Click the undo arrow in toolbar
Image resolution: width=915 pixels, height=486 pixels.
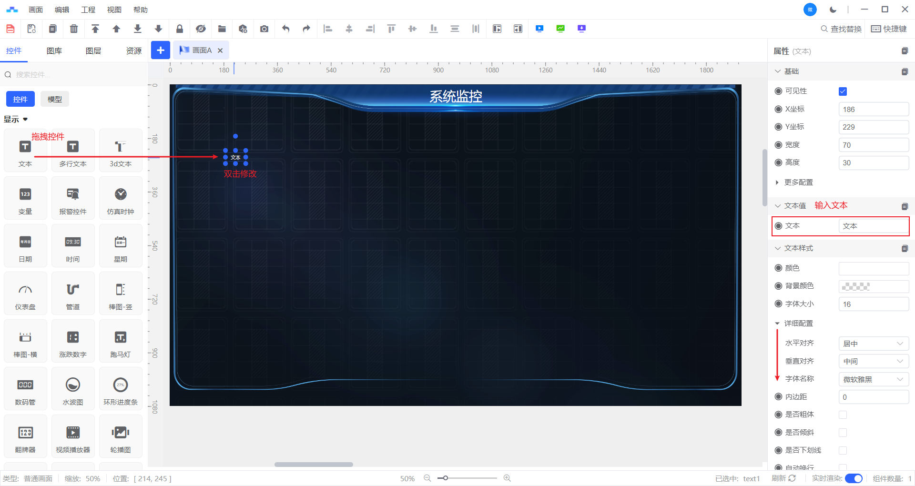pos(285,29)
